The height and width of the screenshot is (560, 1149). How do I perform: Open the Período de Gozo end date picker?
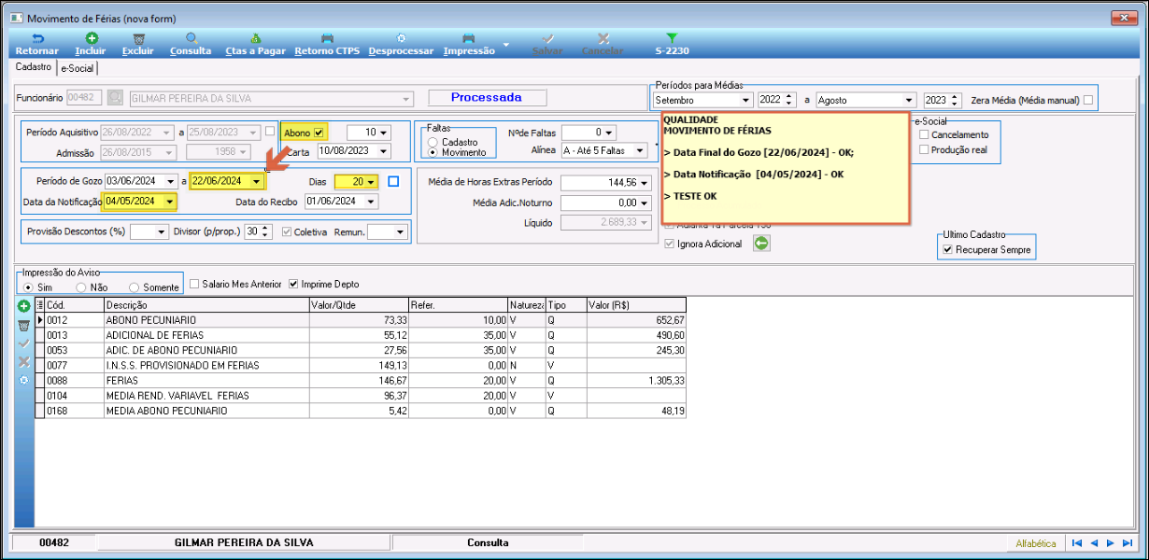(x=256, y=181)
